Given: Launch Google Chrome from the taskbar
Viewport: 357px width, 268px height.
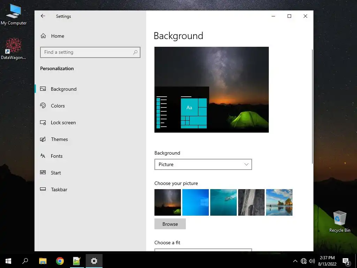Looking at the screenshot, I should coord(60,261).
